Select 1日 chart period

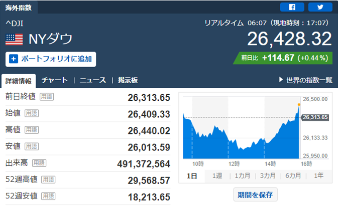[192, 176]
